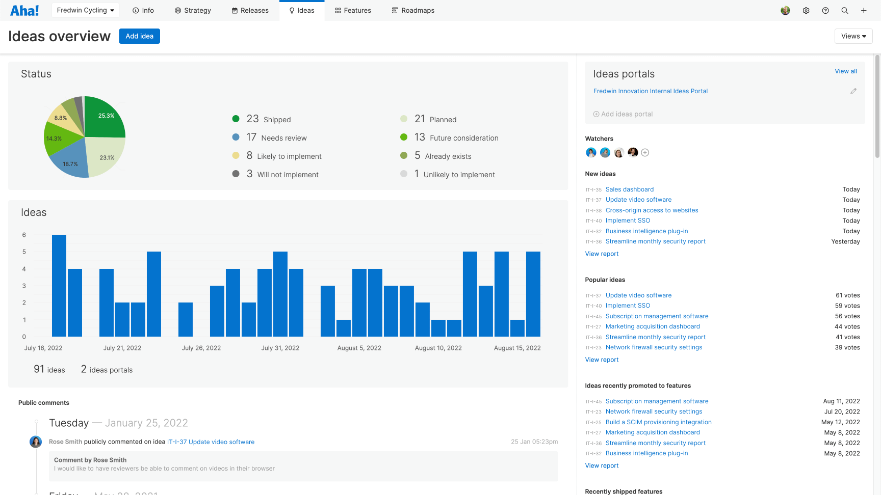Expand Add ideas portal option

pos(623,114)
